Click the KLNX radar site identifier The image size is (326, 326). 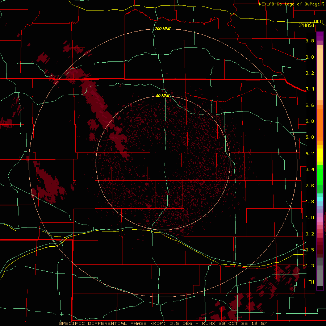[209, 323]
